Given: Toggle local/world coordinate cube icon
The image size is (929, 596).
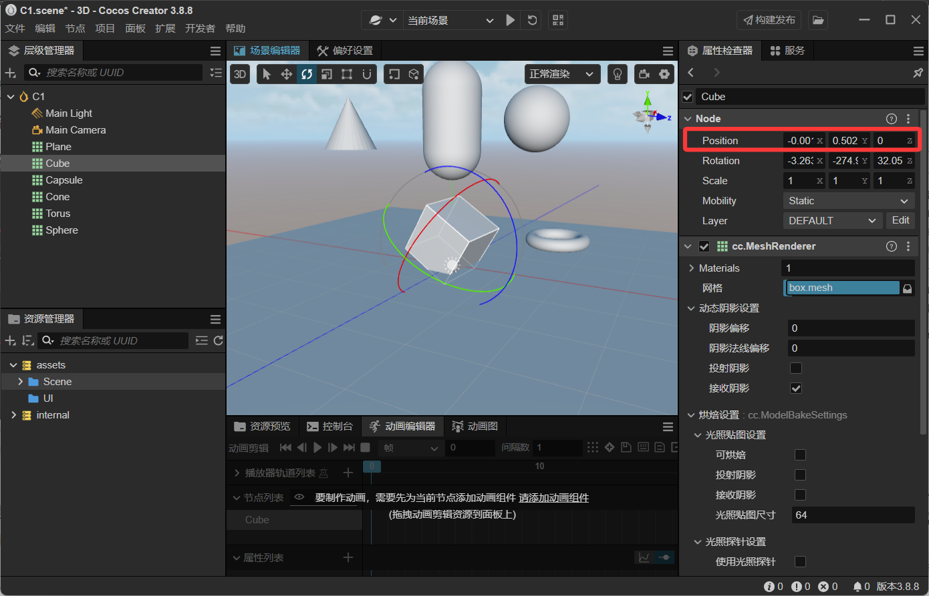Looking at the screenshot, I should 414,74.
